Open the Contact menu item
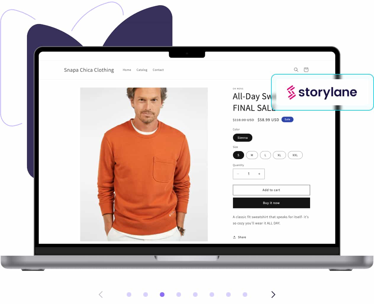This screenshot has width=374, height=304. [158, 70]
